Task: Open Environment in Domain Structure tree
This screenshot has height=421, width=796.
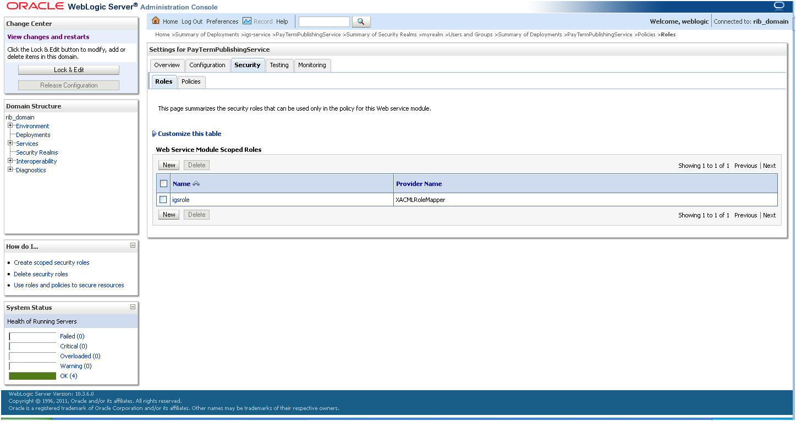Action: 32,126
